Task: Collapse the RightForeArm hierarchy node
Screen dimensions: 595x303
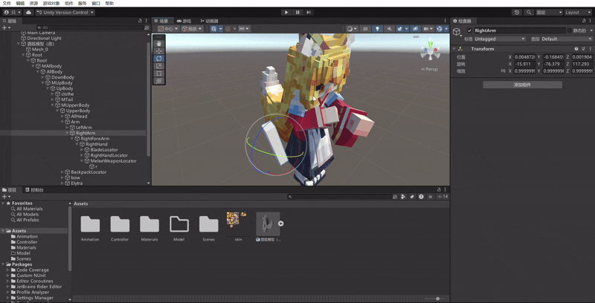Action: [73, 138]
